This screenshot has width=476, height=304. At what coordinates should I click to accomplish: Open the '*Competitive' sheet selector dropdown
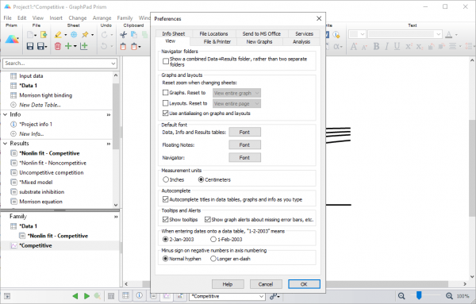click(261, 296)
